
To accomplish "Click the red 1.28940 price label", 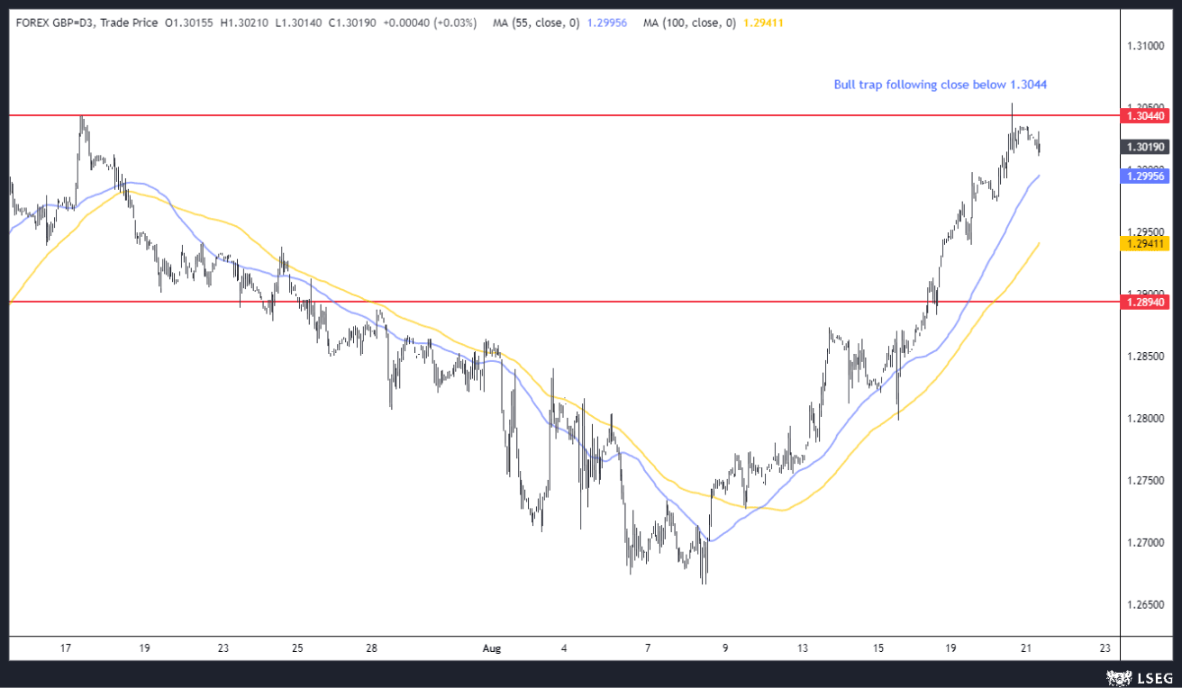I will tap(1143, 303).
